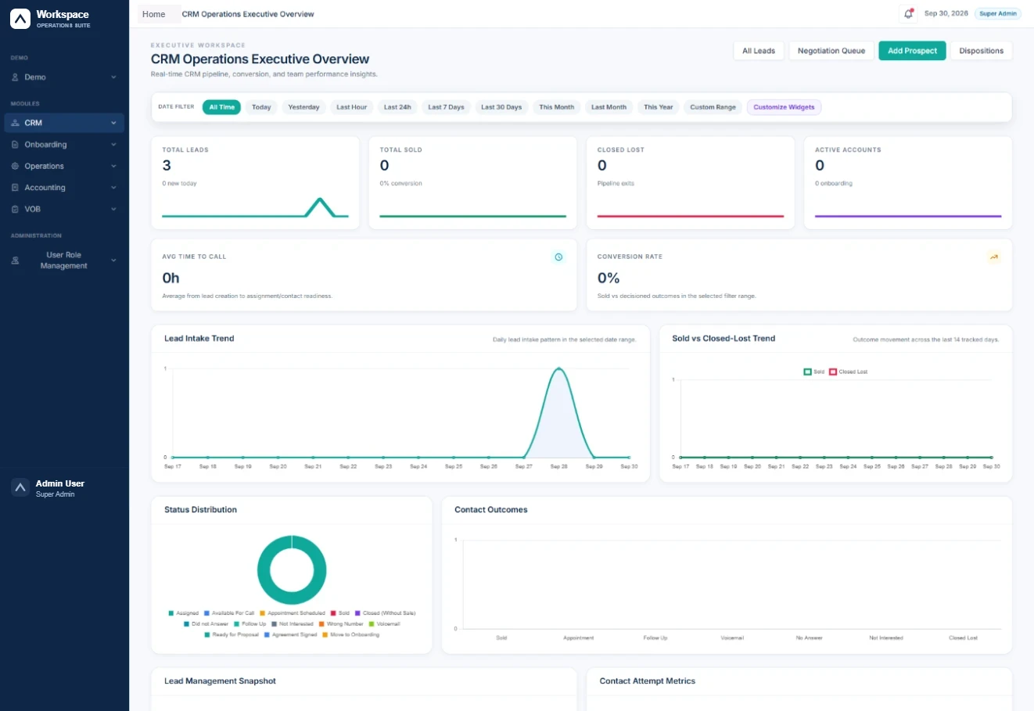
Task: Click Customize Widgets button
Action: (x=784, y=107)
